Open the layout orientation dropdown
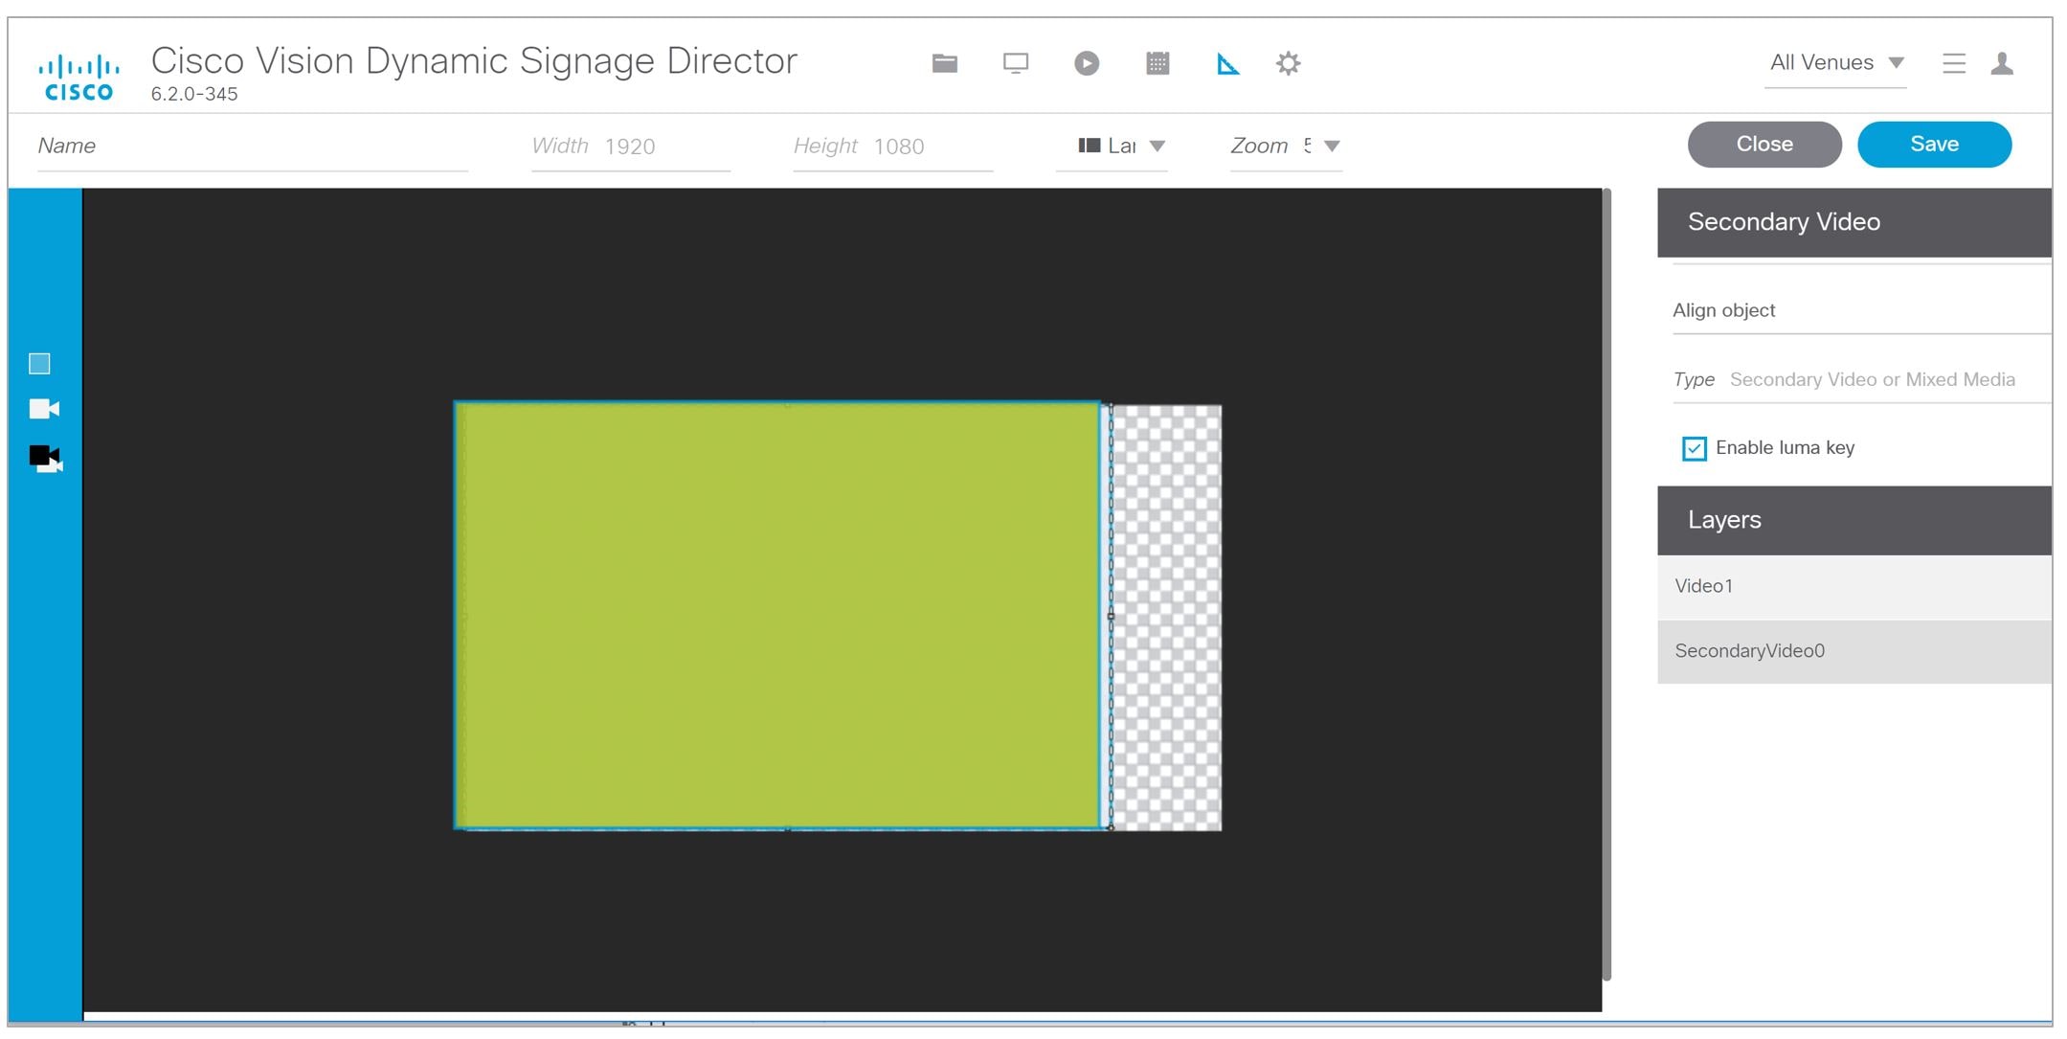 pos(1112,146)
